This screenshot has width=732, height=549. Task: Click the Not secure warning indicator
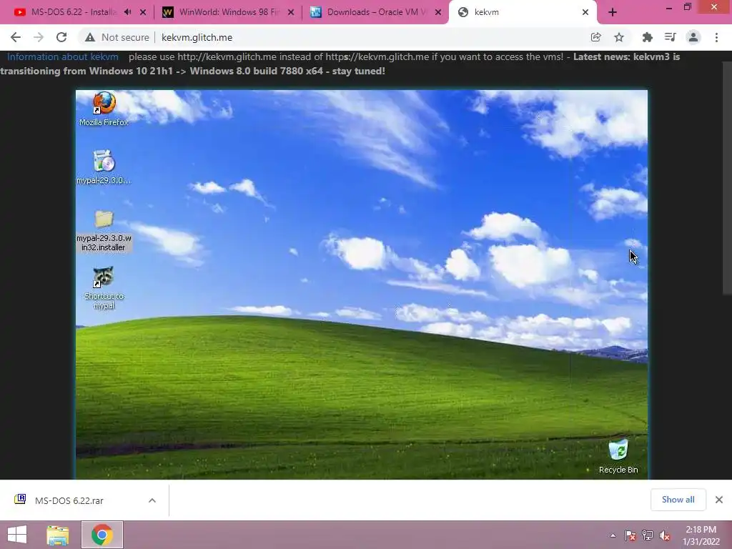tap(117, 37)
